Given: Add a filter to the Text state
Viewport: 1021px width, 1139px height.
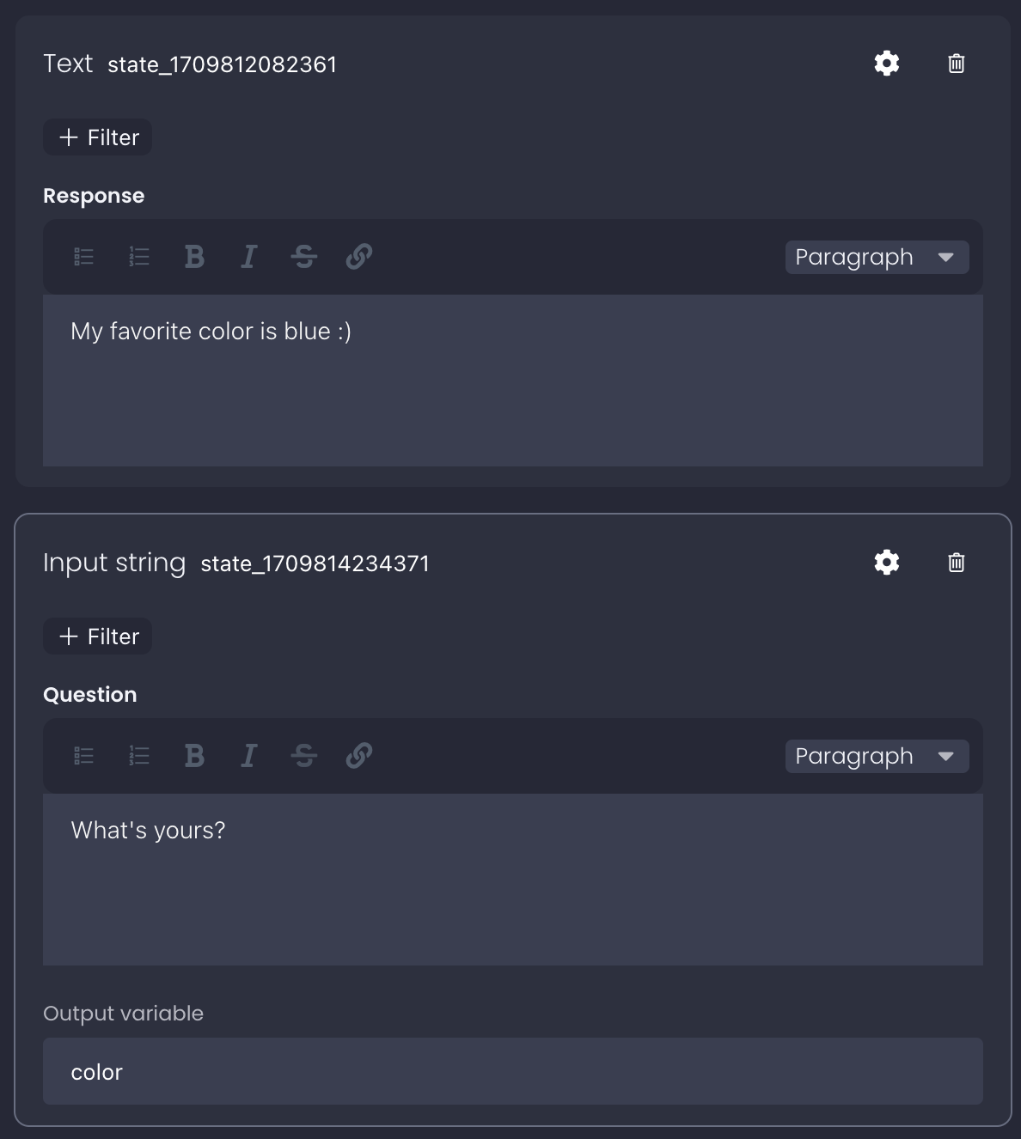Looking at the screenshot, I should click(x=98, y=137).
